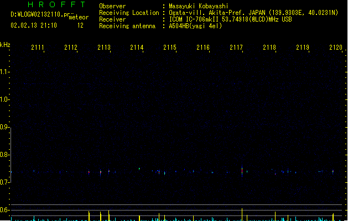Select the Ogata-vill. Akita-Pref. JAPAN location text
This screenshot has height=221, width=348.
tap(253, 13)
